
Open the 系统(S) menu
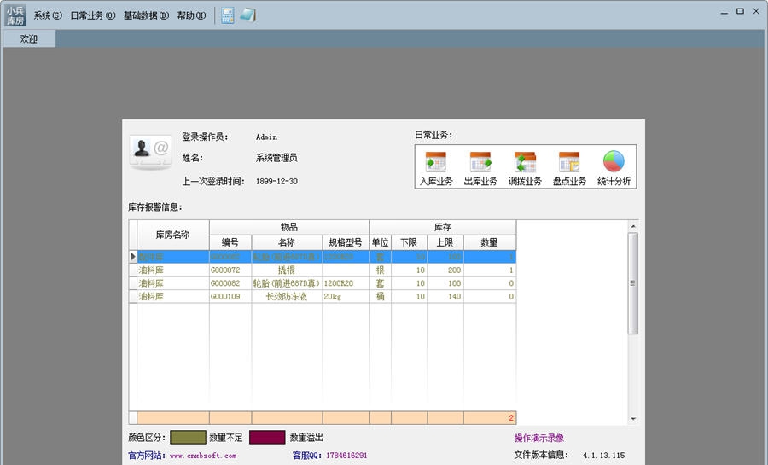tap(48, 15)
